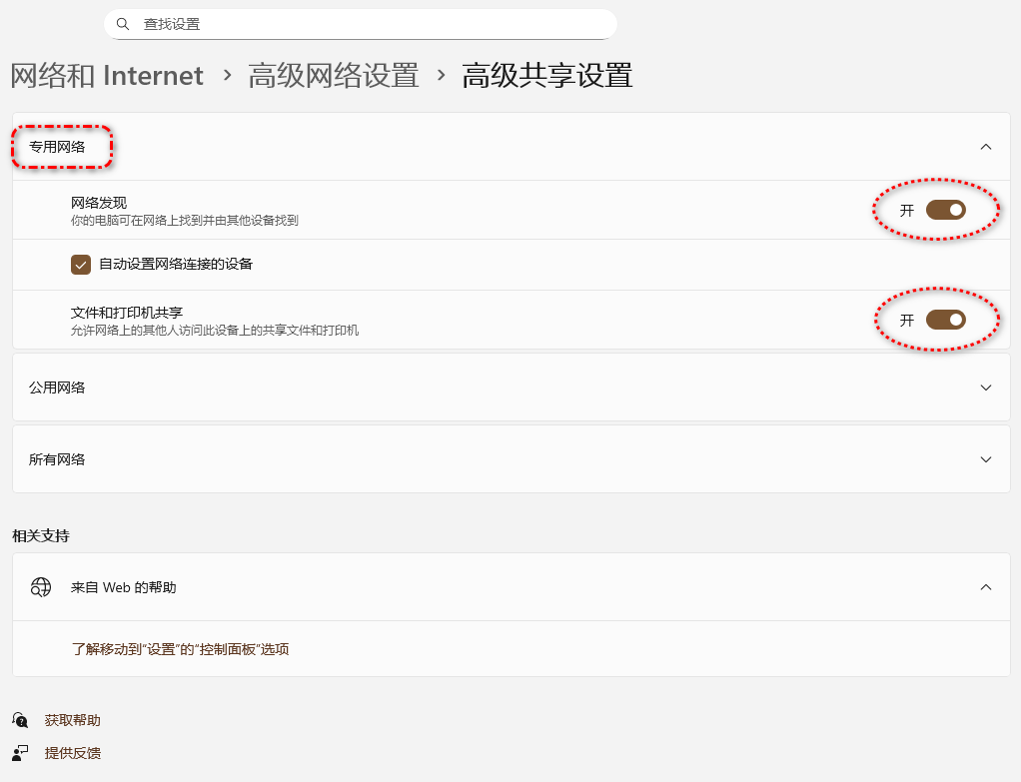This screenshot has width=1021, height=782.
Task: Expand the 所有网络 section chevron
Action: (x=986, y=459)
